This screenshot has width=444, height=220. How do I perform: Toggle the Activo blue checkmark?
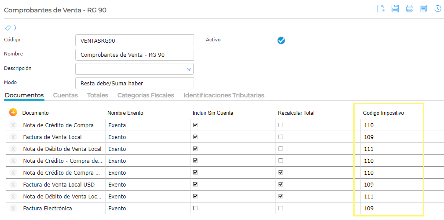click(x=281, y=40)
